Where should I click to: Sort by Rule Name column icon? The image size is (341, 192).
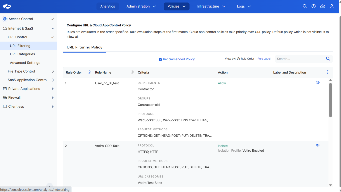[132, 72]
